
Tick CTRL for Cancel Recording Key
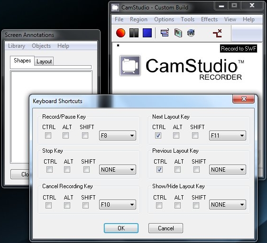[48, 206]
